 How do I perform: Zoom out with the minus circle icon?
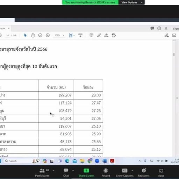pos(40,35)
